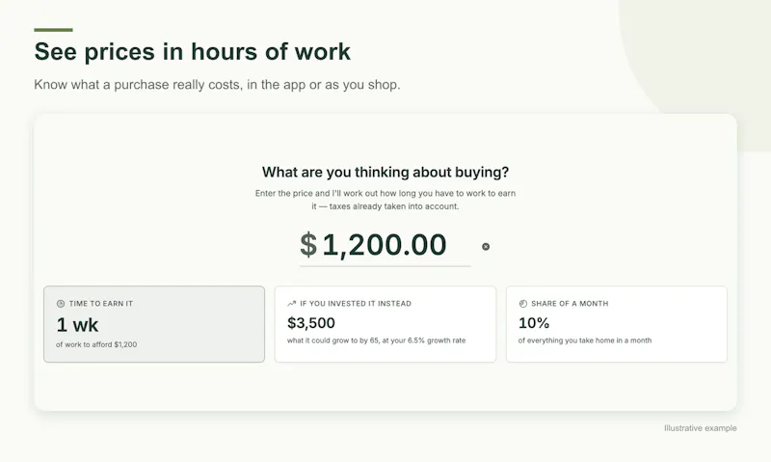Select the If You Invested It Instead card

(x=385, y=324)
